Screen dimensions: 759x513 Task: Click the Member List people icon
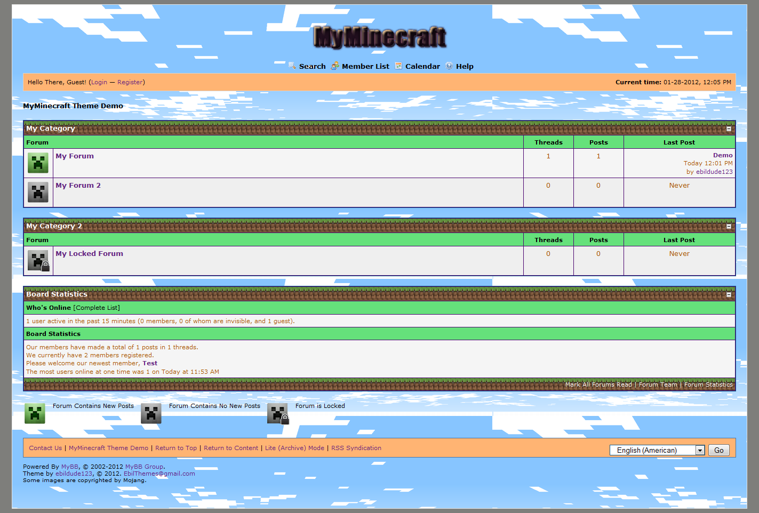coord(335,66)
